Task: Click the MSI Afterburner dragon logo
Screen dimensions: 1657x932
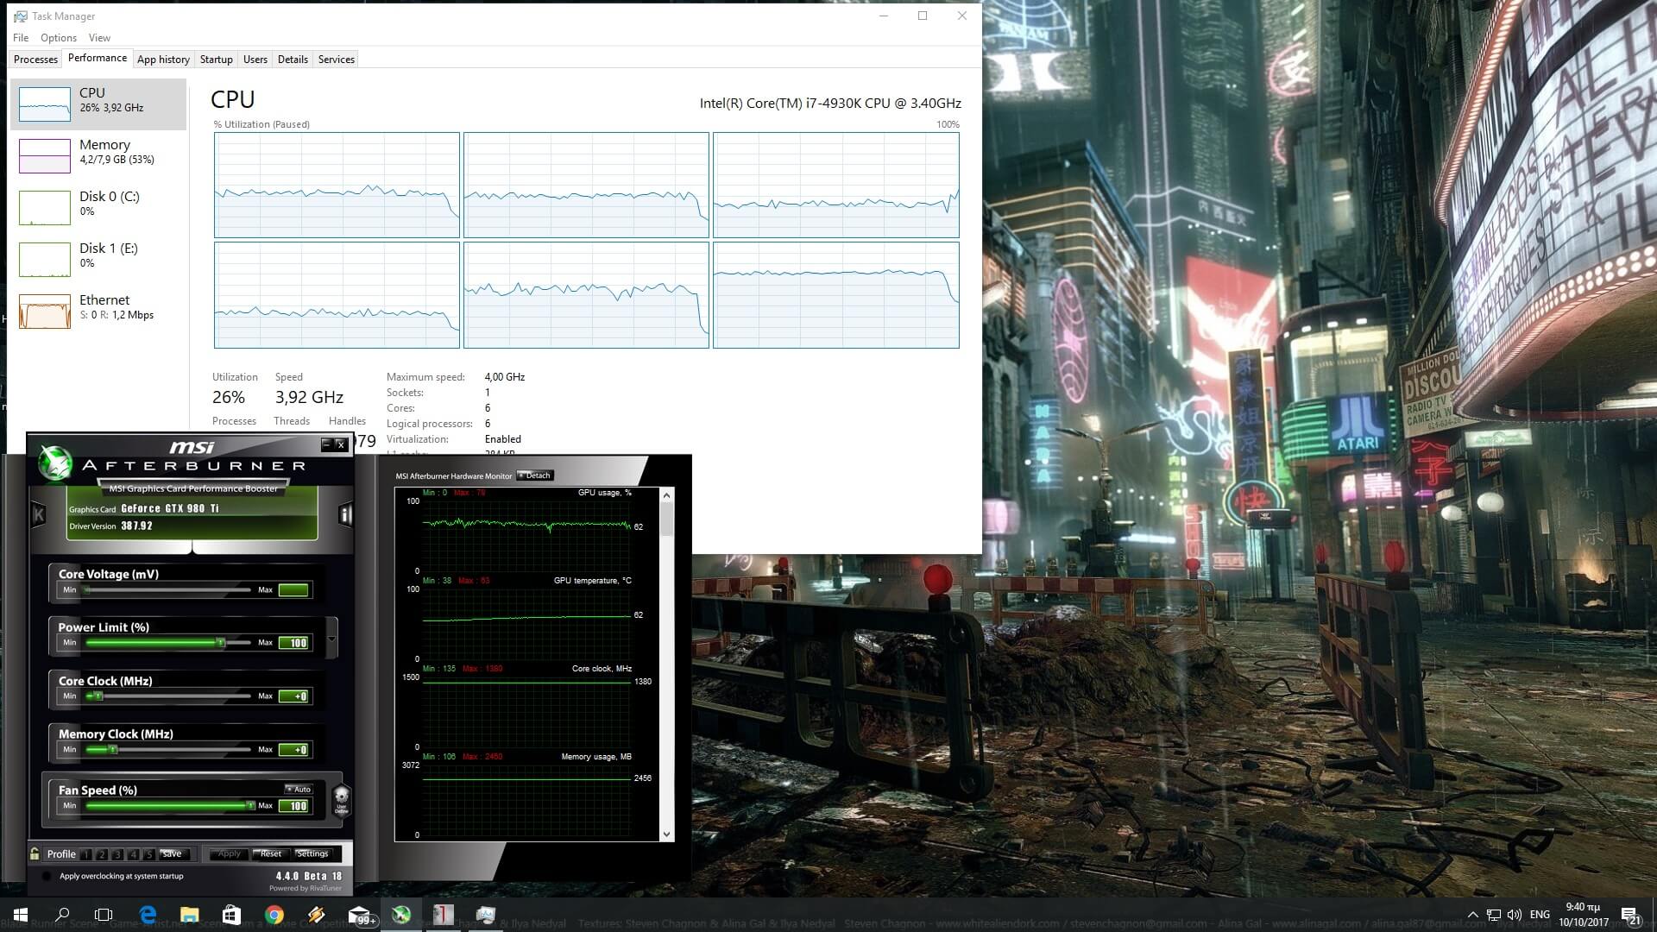Action: click(x=55, y=463)
